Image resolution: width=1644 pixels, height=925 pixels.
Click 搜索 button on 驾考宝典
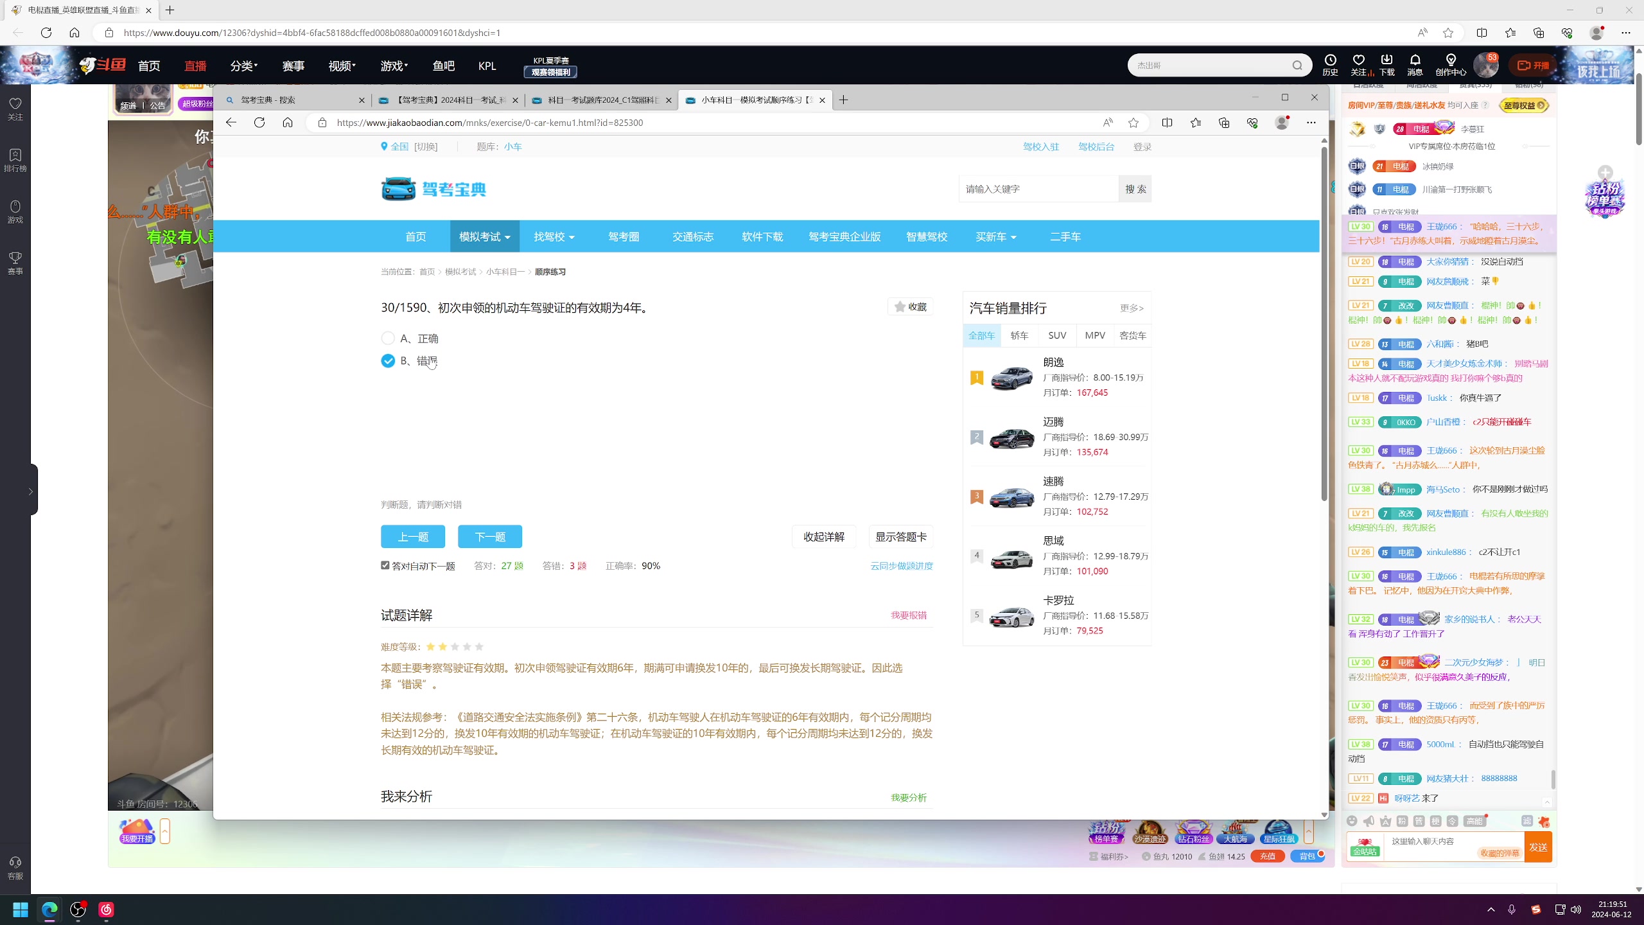(x=1135, y=189)
